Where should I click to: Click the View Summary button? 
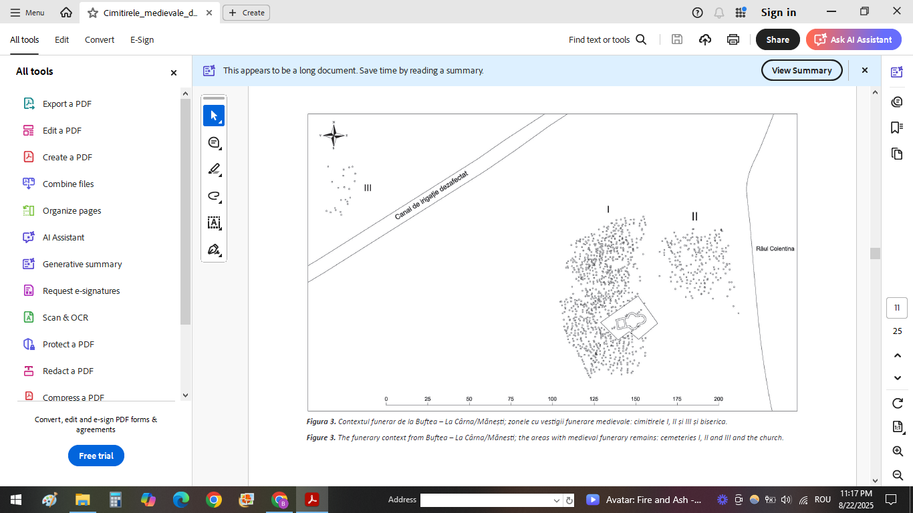(x=801, y=70)
